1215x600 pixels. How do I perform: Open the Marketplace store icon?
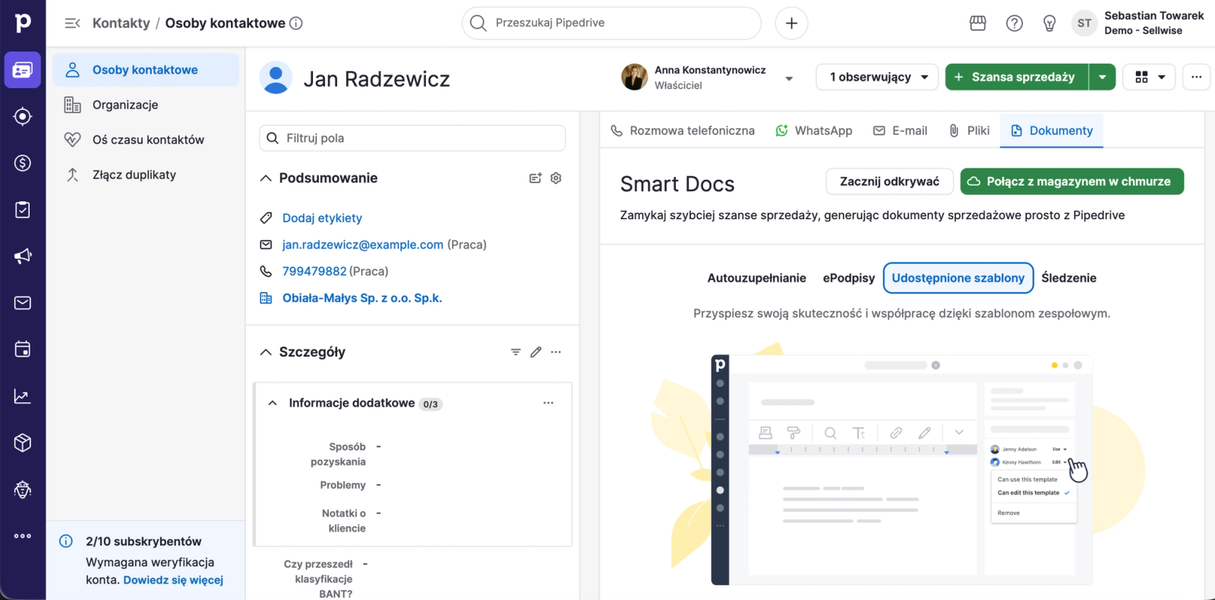(x=978, y=23)
